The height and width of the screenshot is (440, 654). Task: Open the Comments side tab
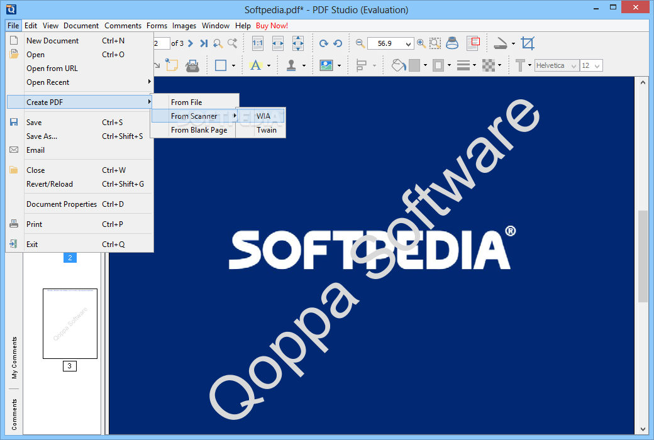14,414
